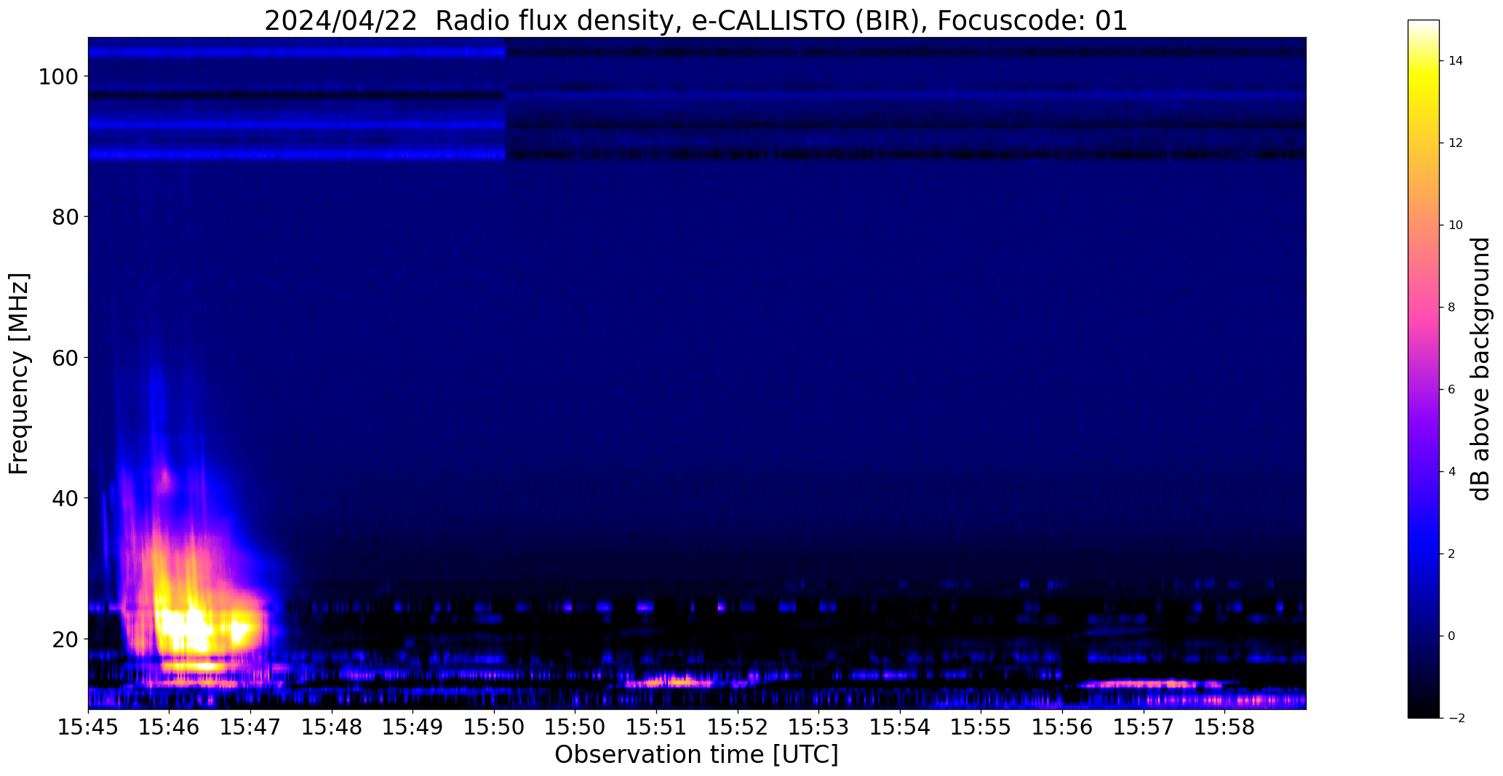The height and width of the screenshot is (776, 1503).
Task: Click the 15:45 time tick label
Action: coord(88,727)
